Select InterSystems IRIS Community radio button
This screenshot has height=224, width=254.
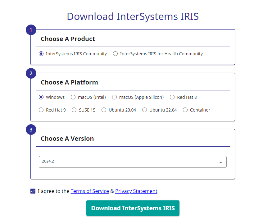click(x=41, y=54)
